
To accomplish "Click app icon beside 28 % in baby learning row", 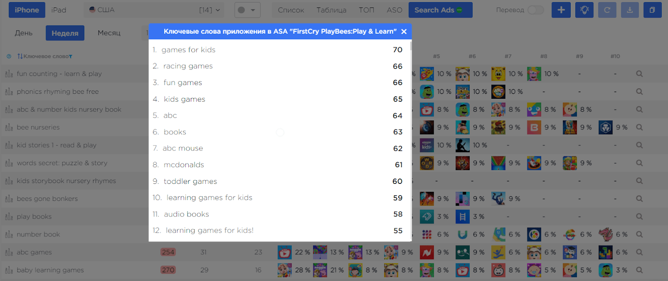I will click(x=285, y=270).
